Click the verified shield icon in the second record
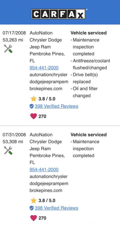The width and height of the screenshot is (120, 225). [32, 208]
